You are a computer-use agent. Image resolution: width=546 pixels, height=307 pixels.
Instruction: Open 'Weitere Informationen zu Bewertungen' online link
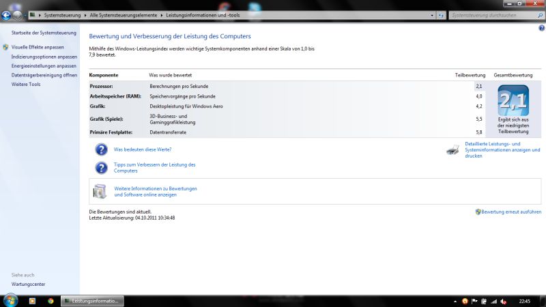(x=156, y=192)
